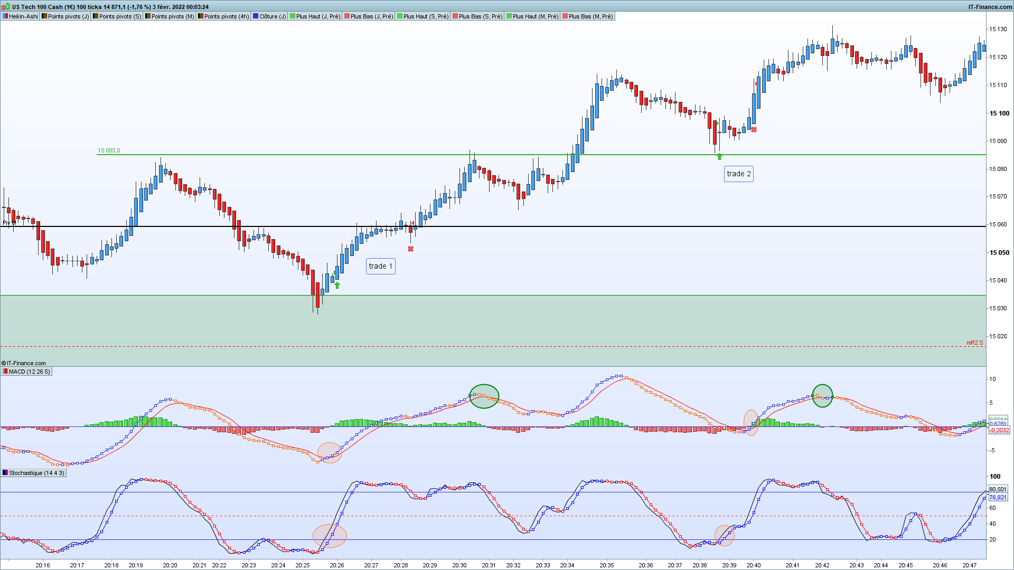Select Points pivots (J) indicator tab
The width and height of the screenshot is (1014, 570).
click(x=68, y=16)
